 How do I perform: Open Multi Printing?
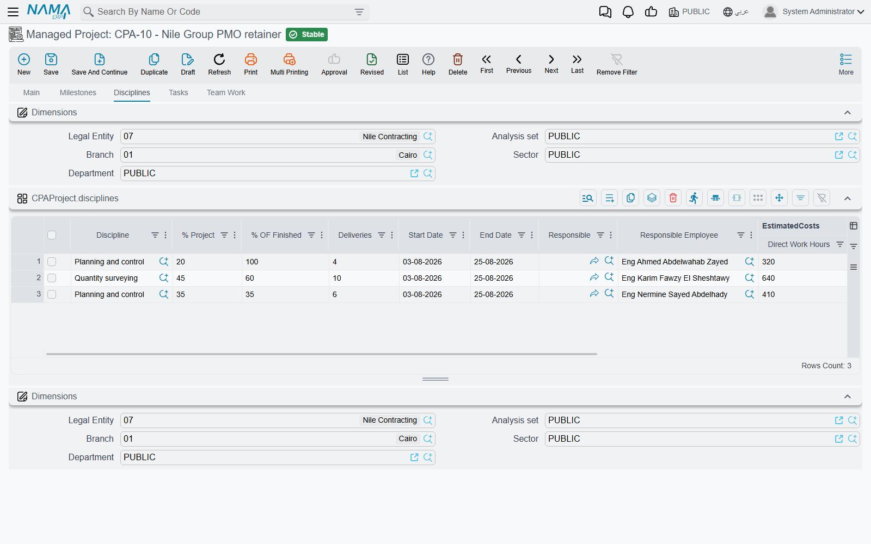click(x=289, y=64)
